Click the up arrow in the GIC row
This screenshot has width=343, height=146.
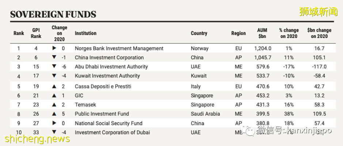[54, 96]
